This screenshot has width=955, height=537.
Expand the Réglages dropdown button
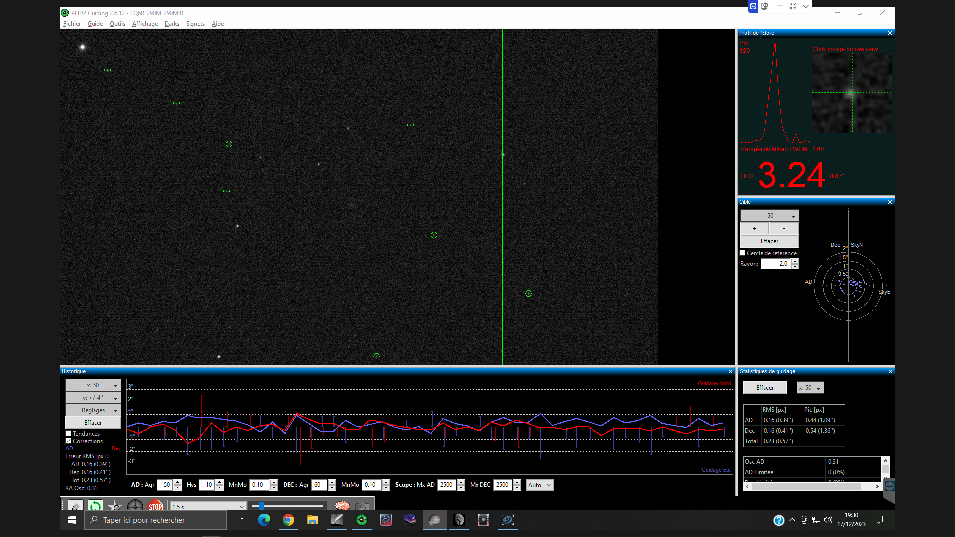coord(93,410)
